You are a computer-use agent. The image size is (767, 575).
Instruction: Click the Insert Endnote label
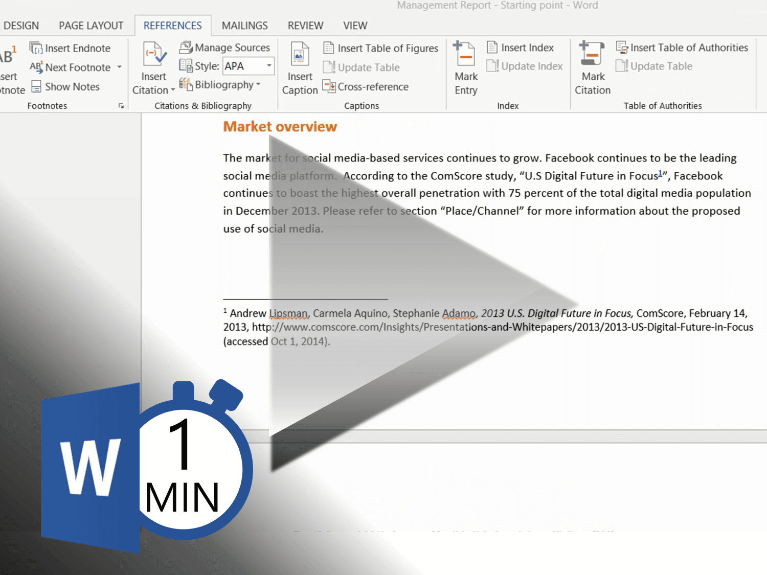click(x=78, y=48)
